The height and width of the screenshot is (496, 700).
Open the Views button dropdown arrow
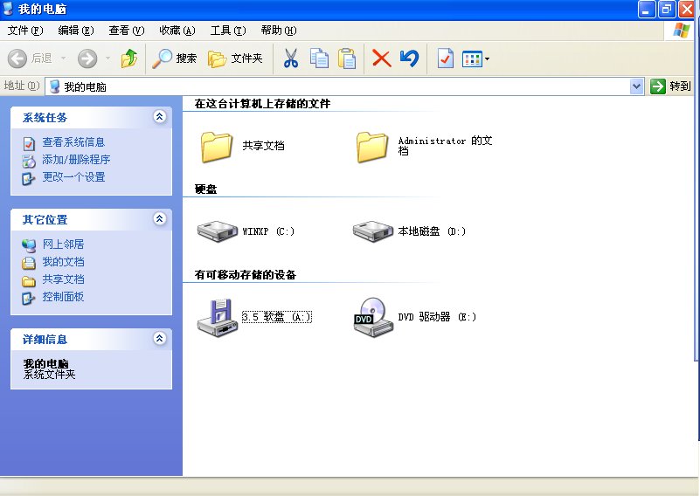pos(487,59)
